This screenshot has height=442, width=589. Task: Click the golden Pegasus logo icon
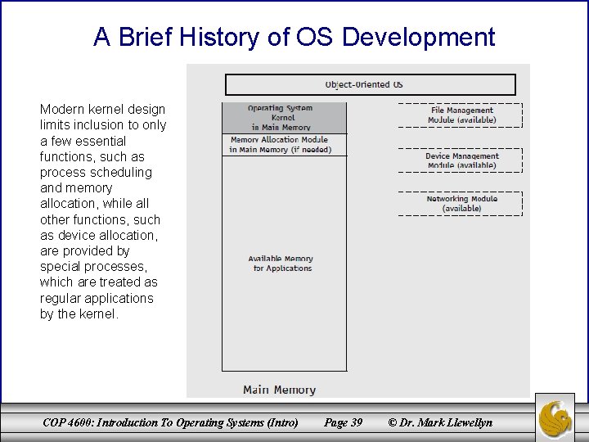[555, 418]
